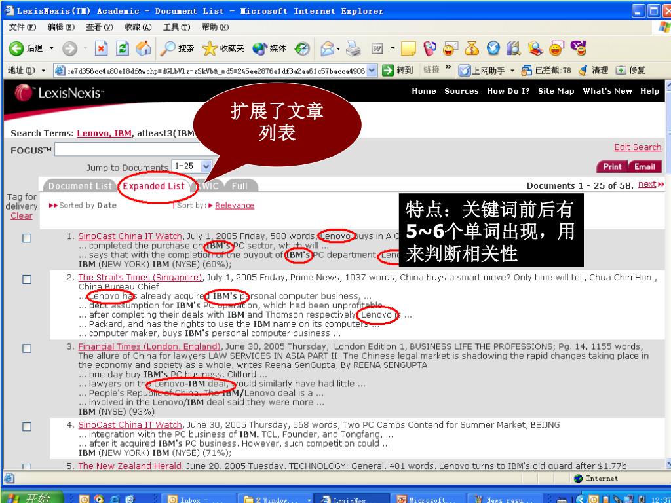Open the 查看(V) menu
Viewport: 671px width, 503px height.
click(100, 28)
